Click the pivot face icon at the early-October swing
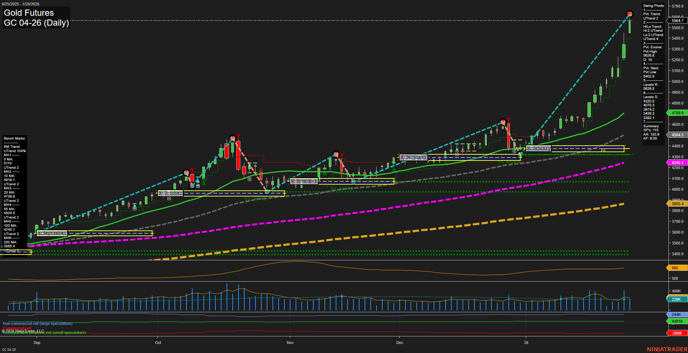The height and width of the screenshot is (353, 688). coord(187,173)
